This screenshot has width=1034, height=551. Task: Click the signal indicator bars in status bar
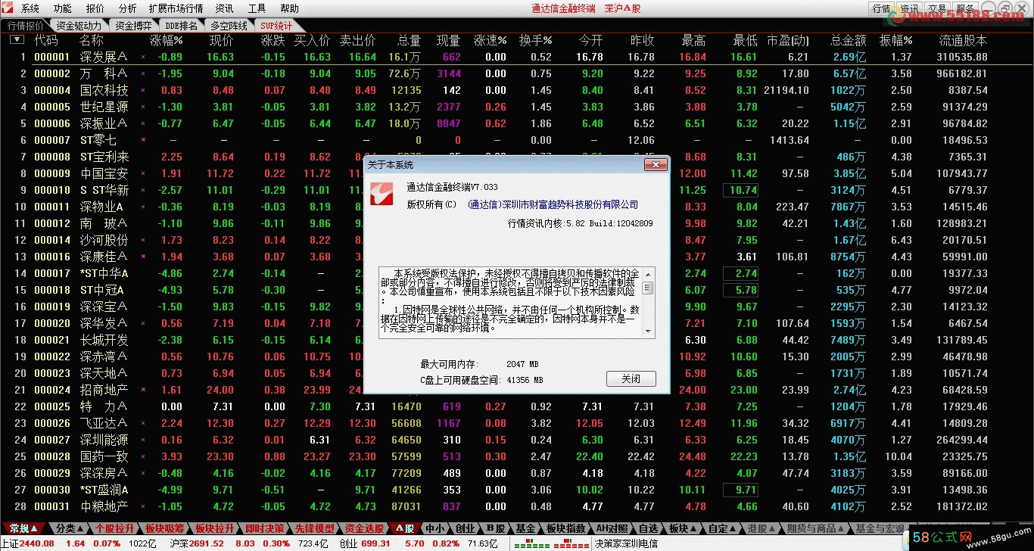551,543
